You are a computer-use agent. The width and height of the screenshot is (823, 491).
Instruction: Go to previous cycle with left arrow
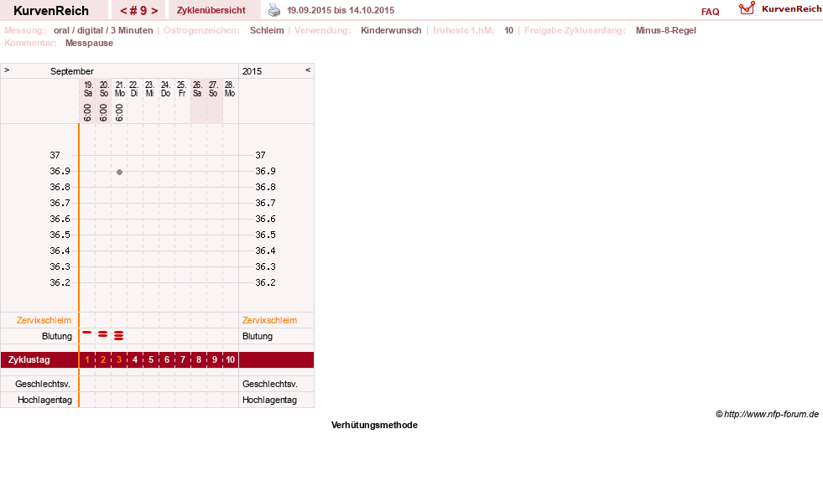[123, 11]
